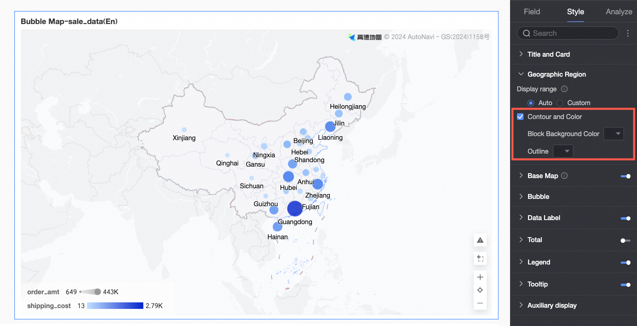Switch to the Field tab
The width and height of the screenshot is (637, 326).
tap(532, 12)
